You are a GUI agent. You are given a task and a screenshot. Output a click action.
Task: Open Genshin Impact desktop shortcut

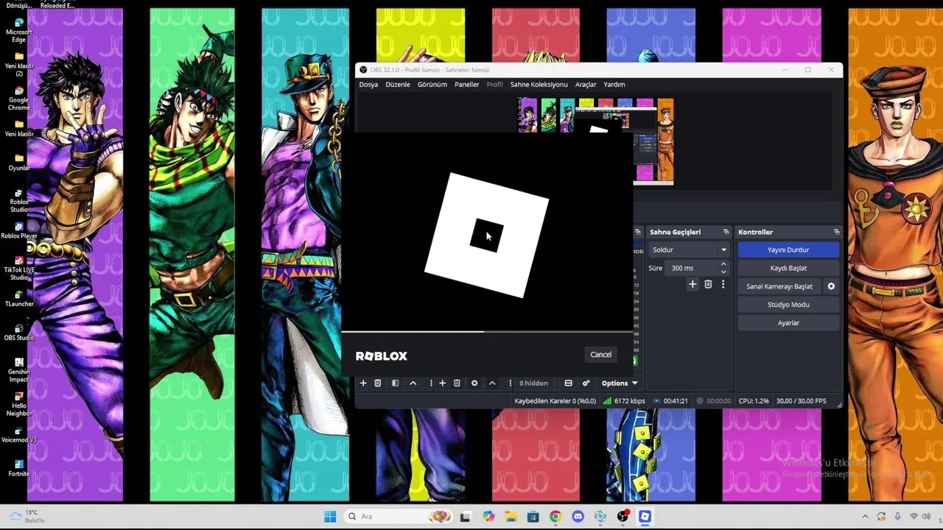[x=18, y=370]
